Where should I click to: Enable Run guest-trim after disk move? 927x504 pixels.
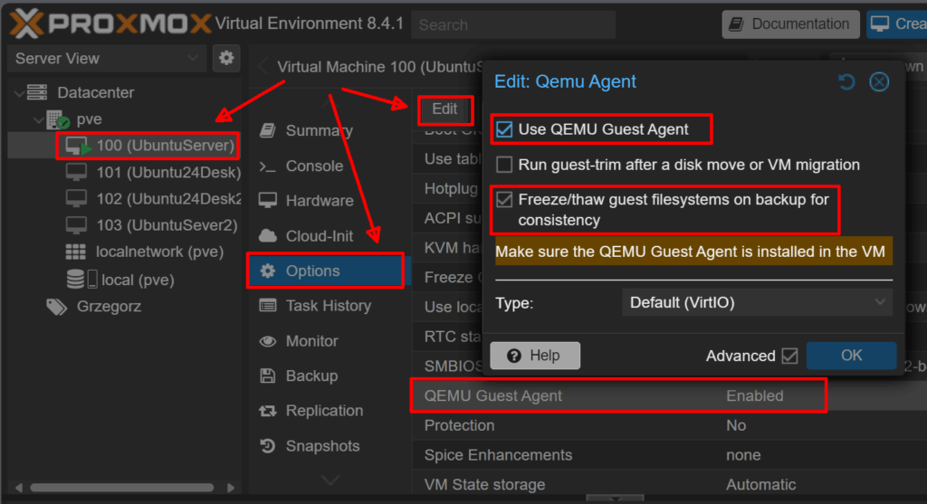[504, 165]
